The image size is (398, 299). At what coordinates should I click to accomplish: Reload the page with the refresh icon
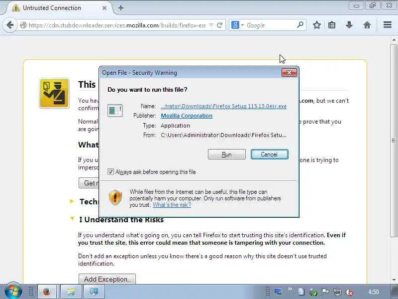pyautogui.click(x=220, y=25)
